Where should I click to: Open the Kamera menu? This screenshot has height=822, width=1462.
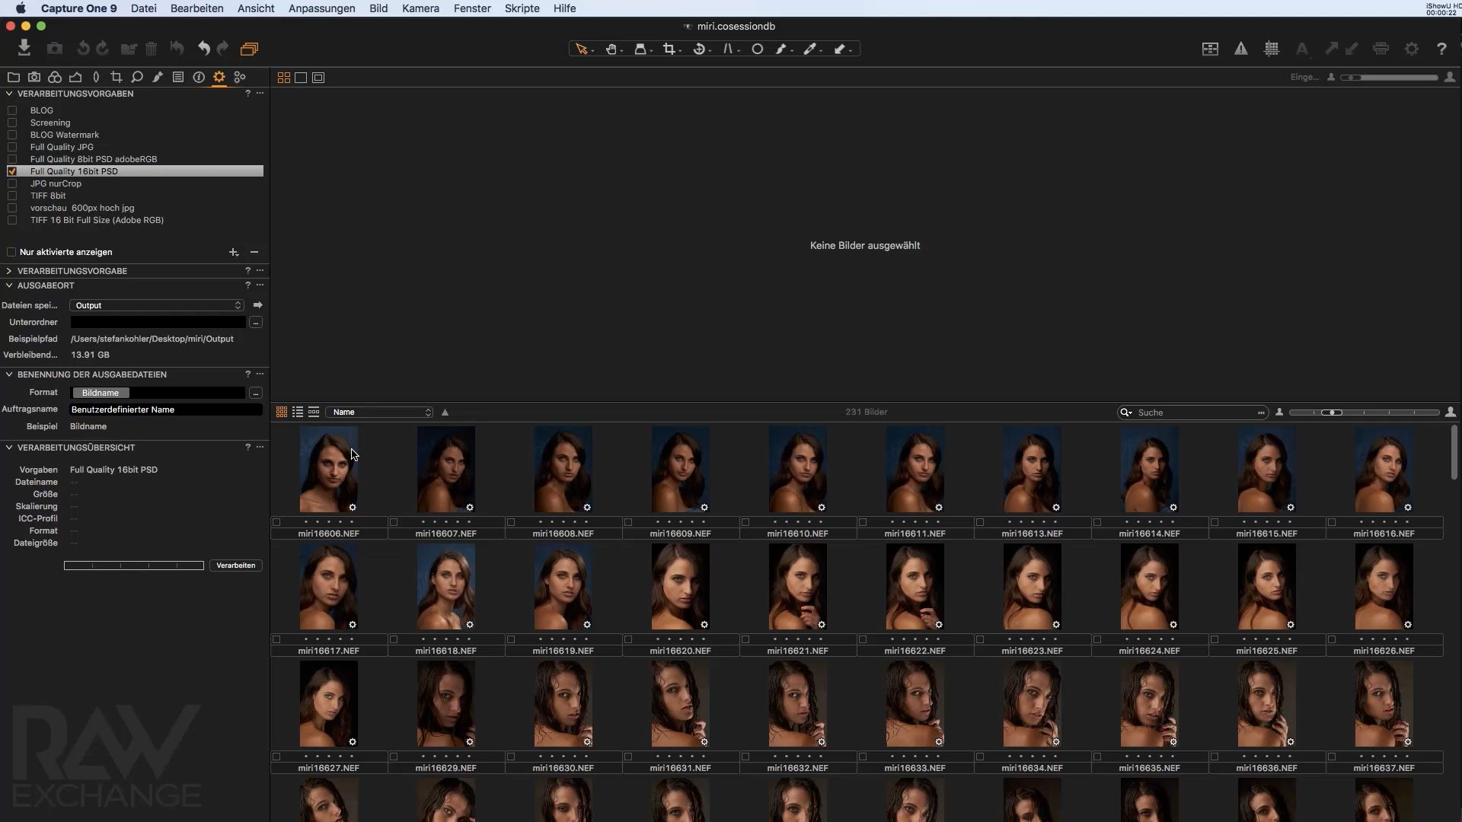pyautogui.click(x=420, y=8)
